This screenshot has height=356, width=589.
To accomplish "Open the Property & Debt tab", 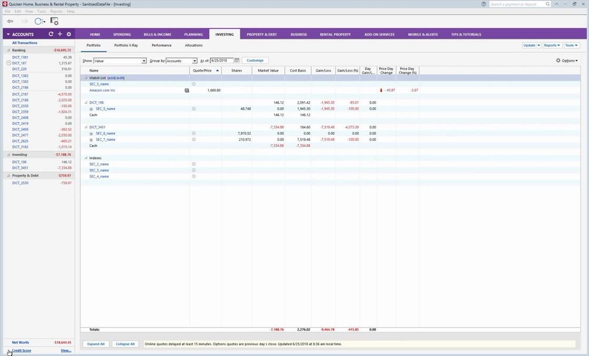I will tap(262, 35).
